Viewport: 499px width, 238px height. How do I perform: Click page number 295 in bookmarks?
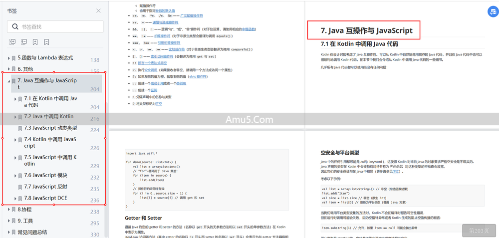click(x=95, y=224)
